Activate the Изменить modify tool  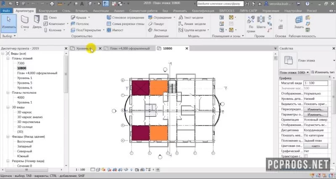(x=9, y=23)
